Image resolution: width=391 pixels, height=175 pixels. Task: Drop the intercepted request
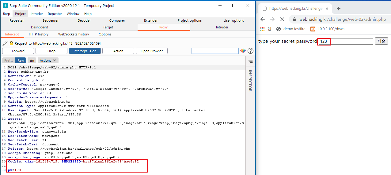(x=51, y=51)
